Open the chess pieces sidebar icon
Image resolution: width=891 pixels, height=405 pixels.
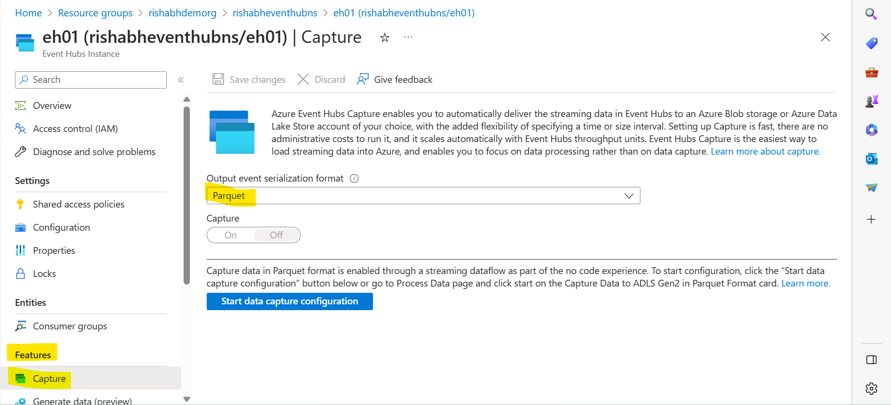pos(871,101)
